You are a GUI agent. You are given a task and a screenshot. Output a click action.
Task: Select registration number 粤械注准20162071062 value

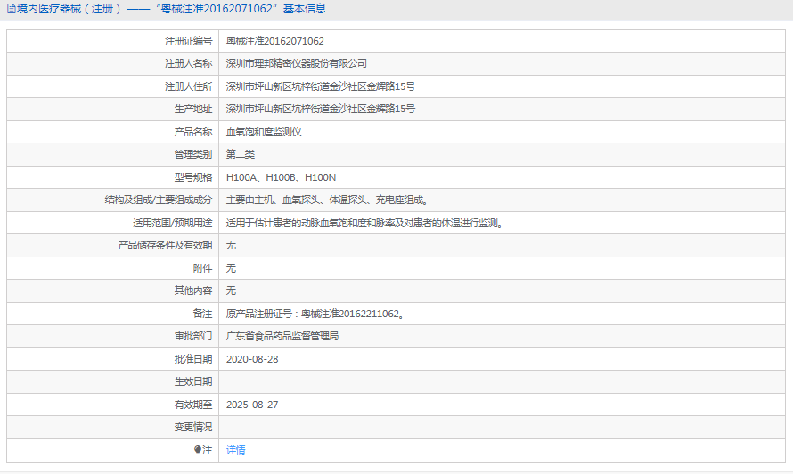coord(275,41)
